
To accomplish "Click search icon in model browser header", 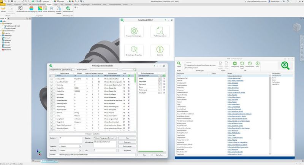I will coord(27,18).
